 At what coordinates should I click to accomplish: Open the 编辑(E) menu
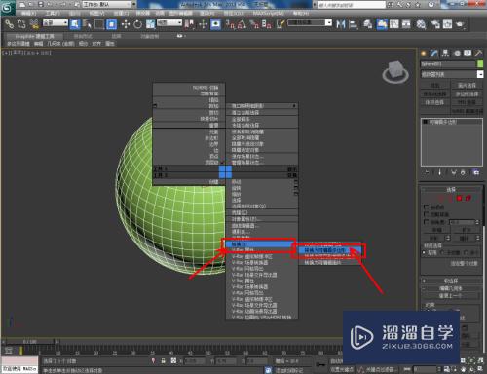pyautogui.click(x=28, y=13)
